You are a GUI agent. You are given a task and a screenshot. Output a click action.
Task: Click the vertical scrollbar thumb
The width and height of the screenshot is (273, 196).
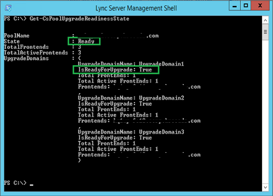265,32
